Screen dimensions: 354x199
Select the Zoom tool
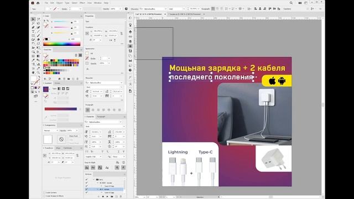pos(38,72)
